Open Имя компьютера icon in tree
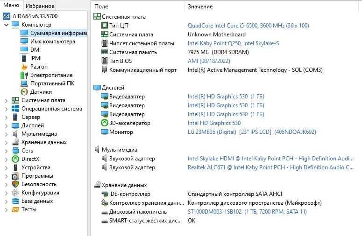362x236 pixels. (x=24, y=42)
